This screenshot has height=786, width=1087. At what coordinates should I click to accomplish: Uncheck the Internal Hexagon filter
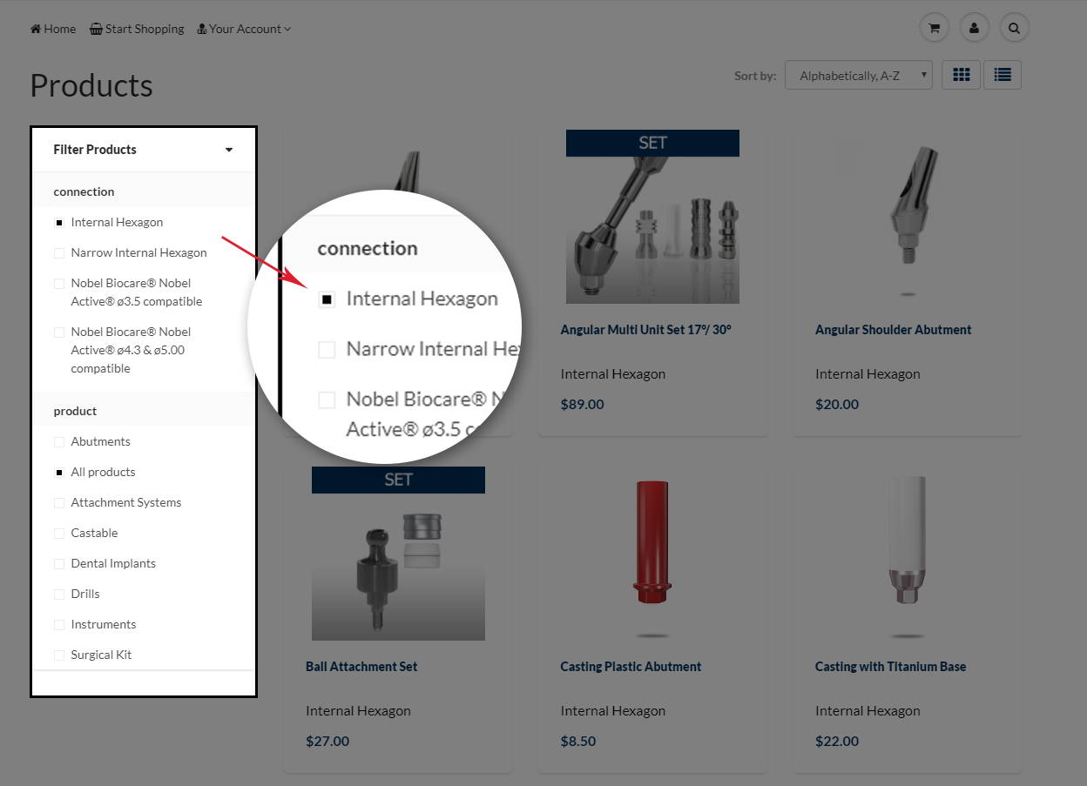click(59, 223)
